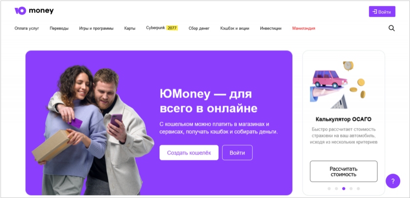
Task: Select the last carousel dot
Action: 358,189
